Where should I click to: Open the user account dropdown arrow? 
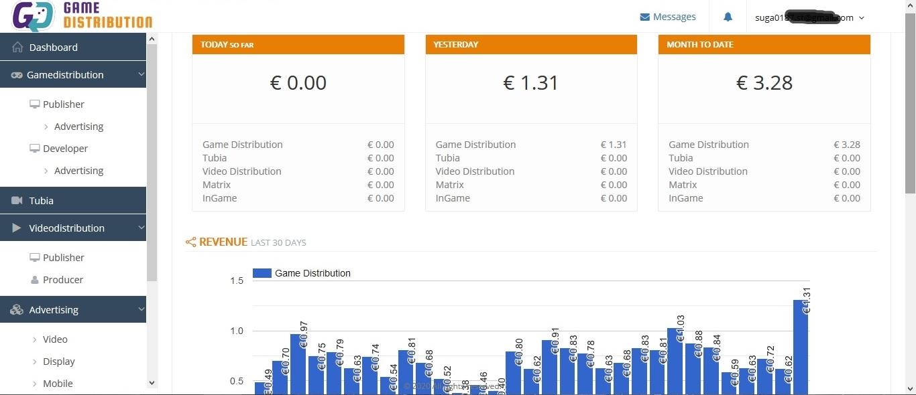(862, 18)
